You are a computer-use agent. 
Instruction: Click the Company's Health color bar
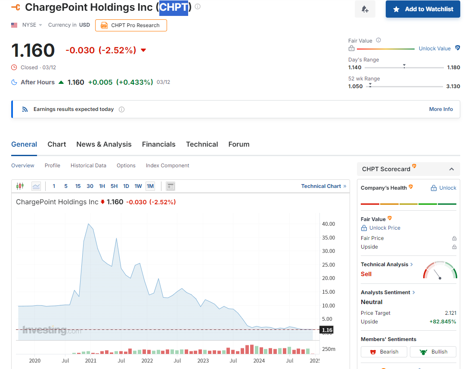408,204
